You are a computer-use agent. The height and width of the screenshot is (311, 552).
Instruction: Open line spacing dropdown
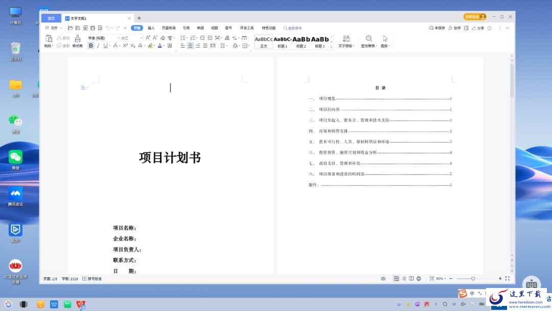(223, 46)
